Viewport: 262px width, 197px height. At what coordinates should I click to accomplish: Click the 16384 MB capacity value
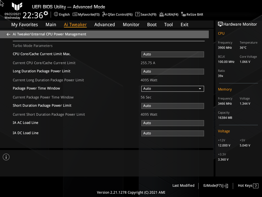click(225, 118)
